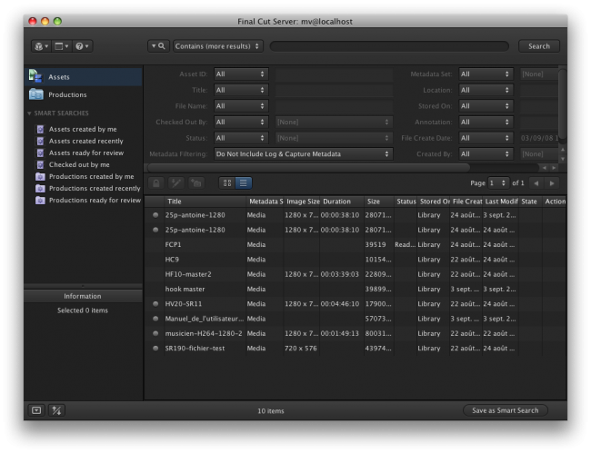Screen dimensions: 591x453
Task: Select the FCP1 asset row
Action: point(355,245)
